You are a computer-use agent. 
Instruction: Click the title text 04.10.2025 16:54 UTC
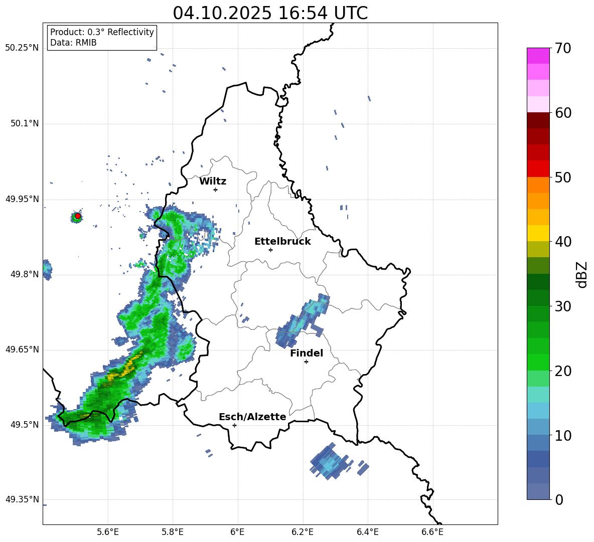point(270,13)
